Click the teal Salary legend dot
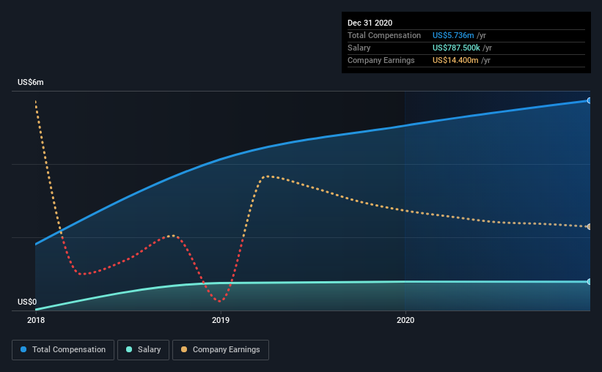Image resolution: width=602 pixels, height=372 pixels. [x=129, y=349]
